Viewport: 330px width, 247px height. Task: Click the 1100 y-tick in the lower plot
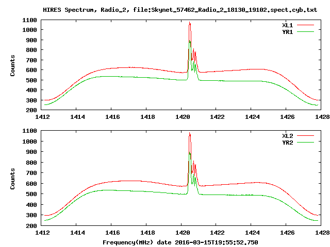[x=29, y=131]
